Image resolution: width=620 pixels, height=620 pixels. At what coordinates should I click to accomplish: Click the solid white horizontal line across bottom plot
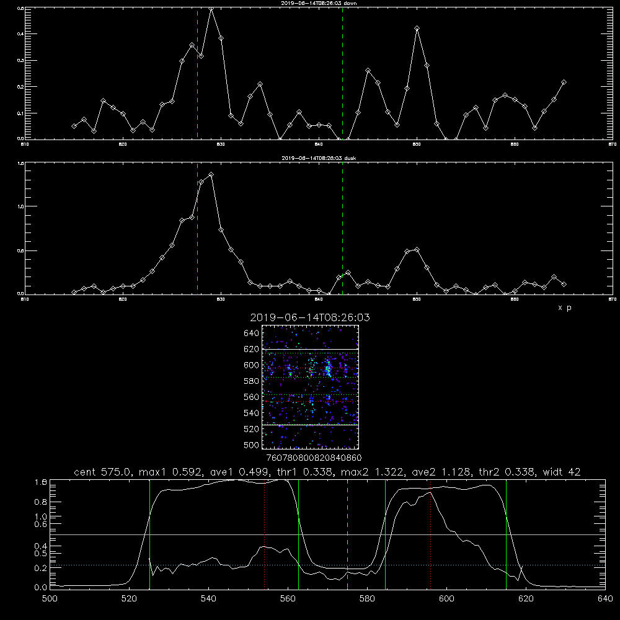(x=328, y=534)
